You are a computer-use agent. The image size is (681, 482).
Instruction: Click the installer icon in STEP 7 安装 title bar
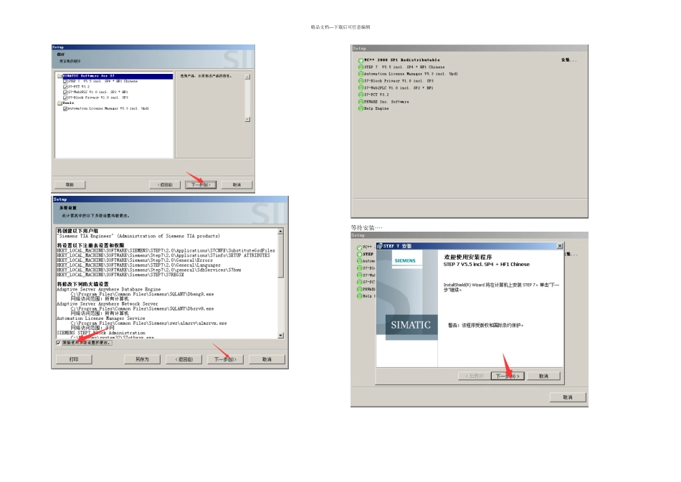380,246
